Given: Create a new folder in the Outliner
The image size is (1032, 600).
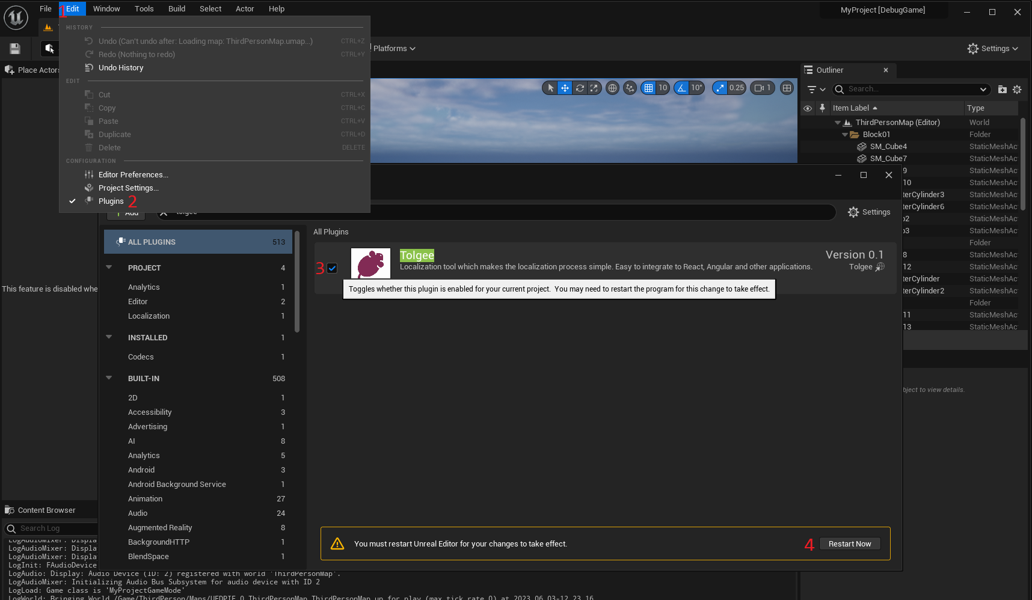Looking at the screenshot, I should pyautogui.click(x=1002, y=89).
